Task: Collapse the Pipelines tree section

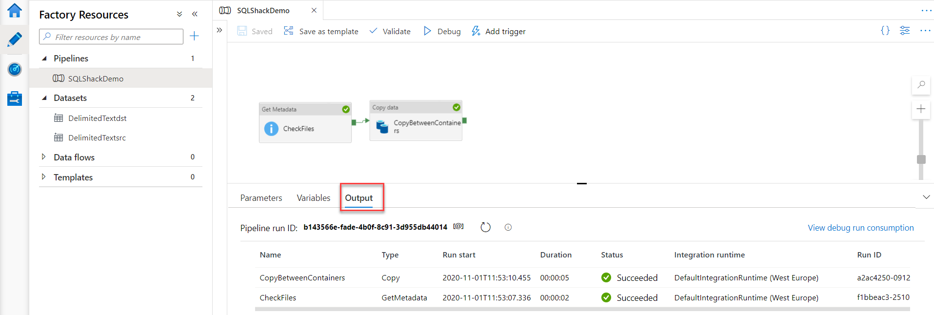Action: (44, 58)
